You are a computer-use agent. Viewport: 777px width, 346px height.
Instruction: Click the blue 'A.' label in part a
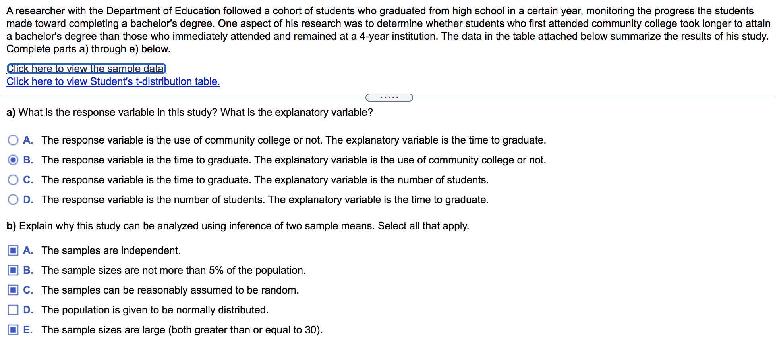(x=28, y=140)
